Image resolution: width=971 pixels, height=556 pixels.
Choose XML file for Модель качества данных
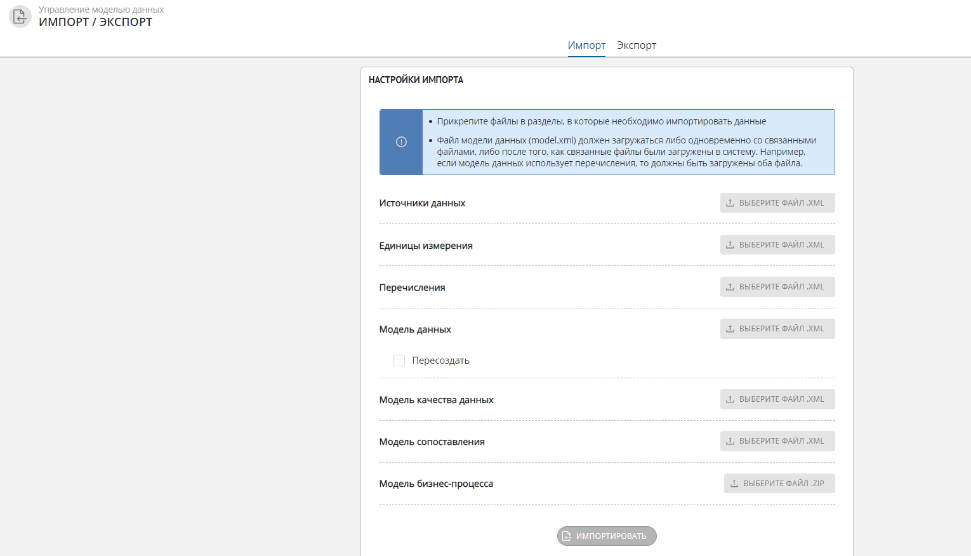click(777, 399)
